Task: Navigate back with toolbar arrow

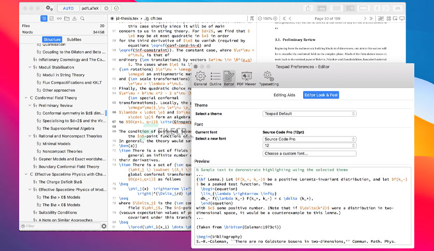Action: pos(377,8)
